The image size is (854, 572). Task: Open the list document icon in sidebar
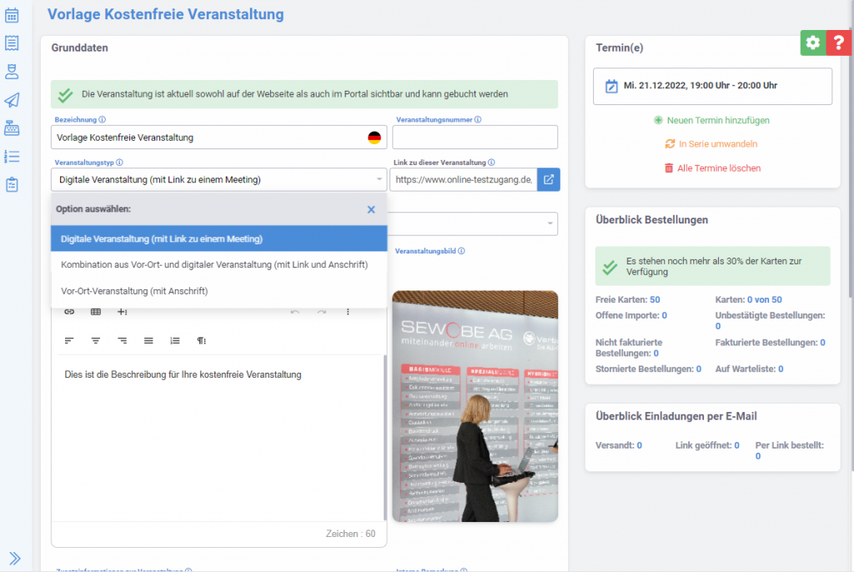(x=12, y=43)
